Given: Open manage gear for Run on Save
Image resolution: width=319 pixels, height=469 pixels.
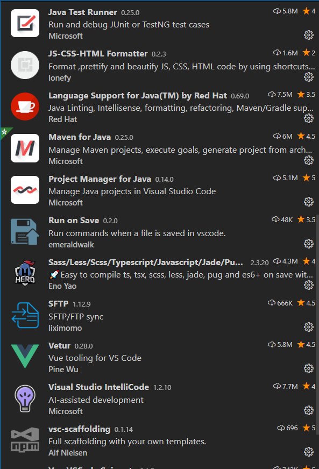Looking at the screenshot, I should click(x=309, y=244).
